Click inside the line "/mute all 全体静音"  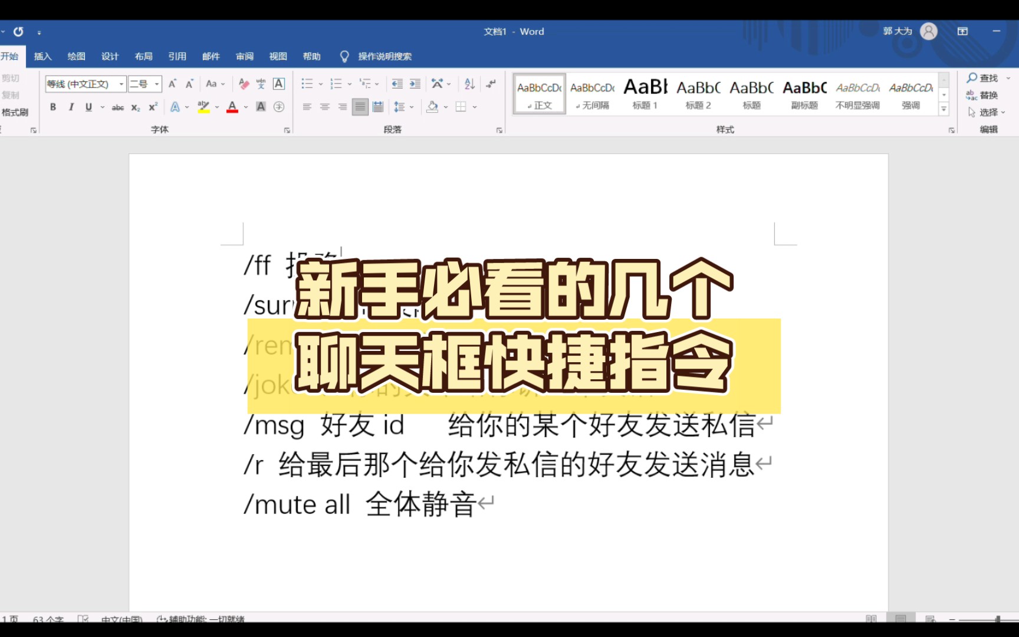[361, 505]
